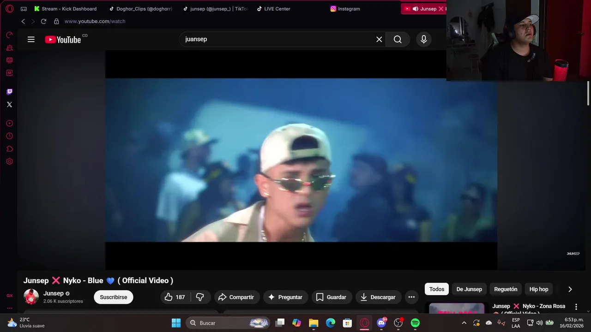Viewport: 591px width, 332px height.
Task: Open sidebar settings gear icon
Action: (9, 161)
